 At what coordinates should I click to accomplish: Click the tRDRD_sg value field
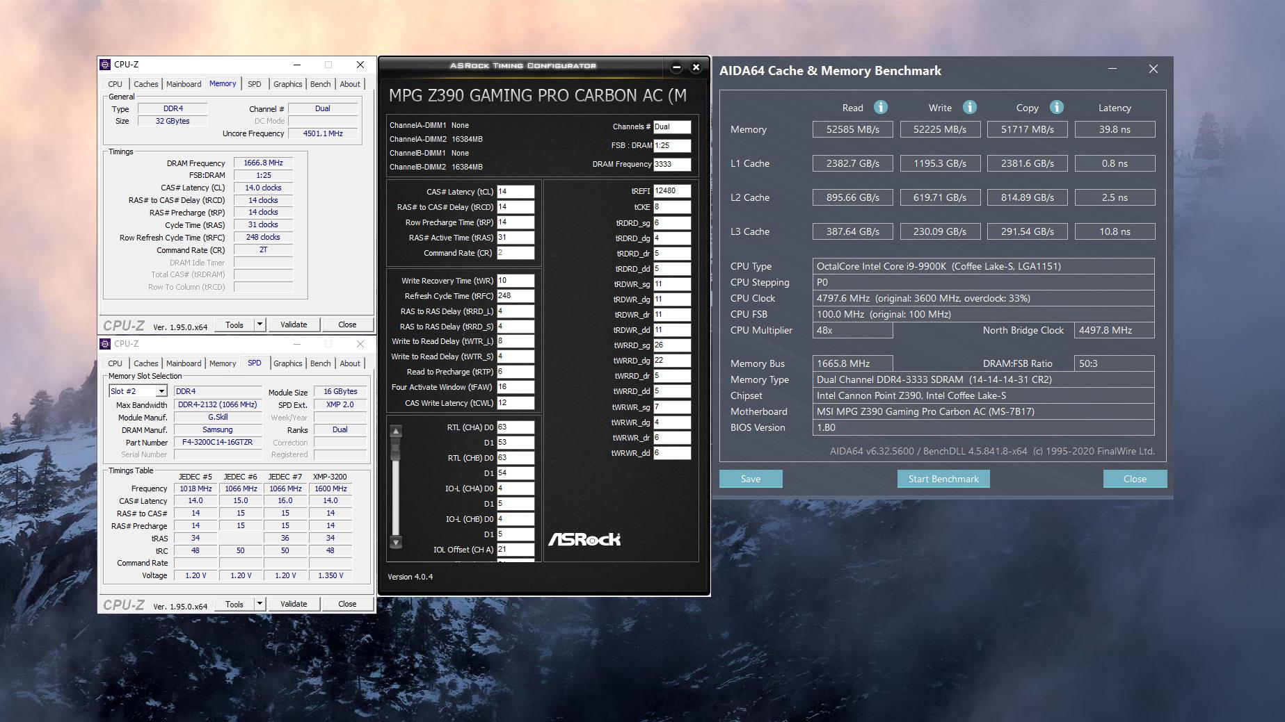pyautogui.click(x=672, y=223)
